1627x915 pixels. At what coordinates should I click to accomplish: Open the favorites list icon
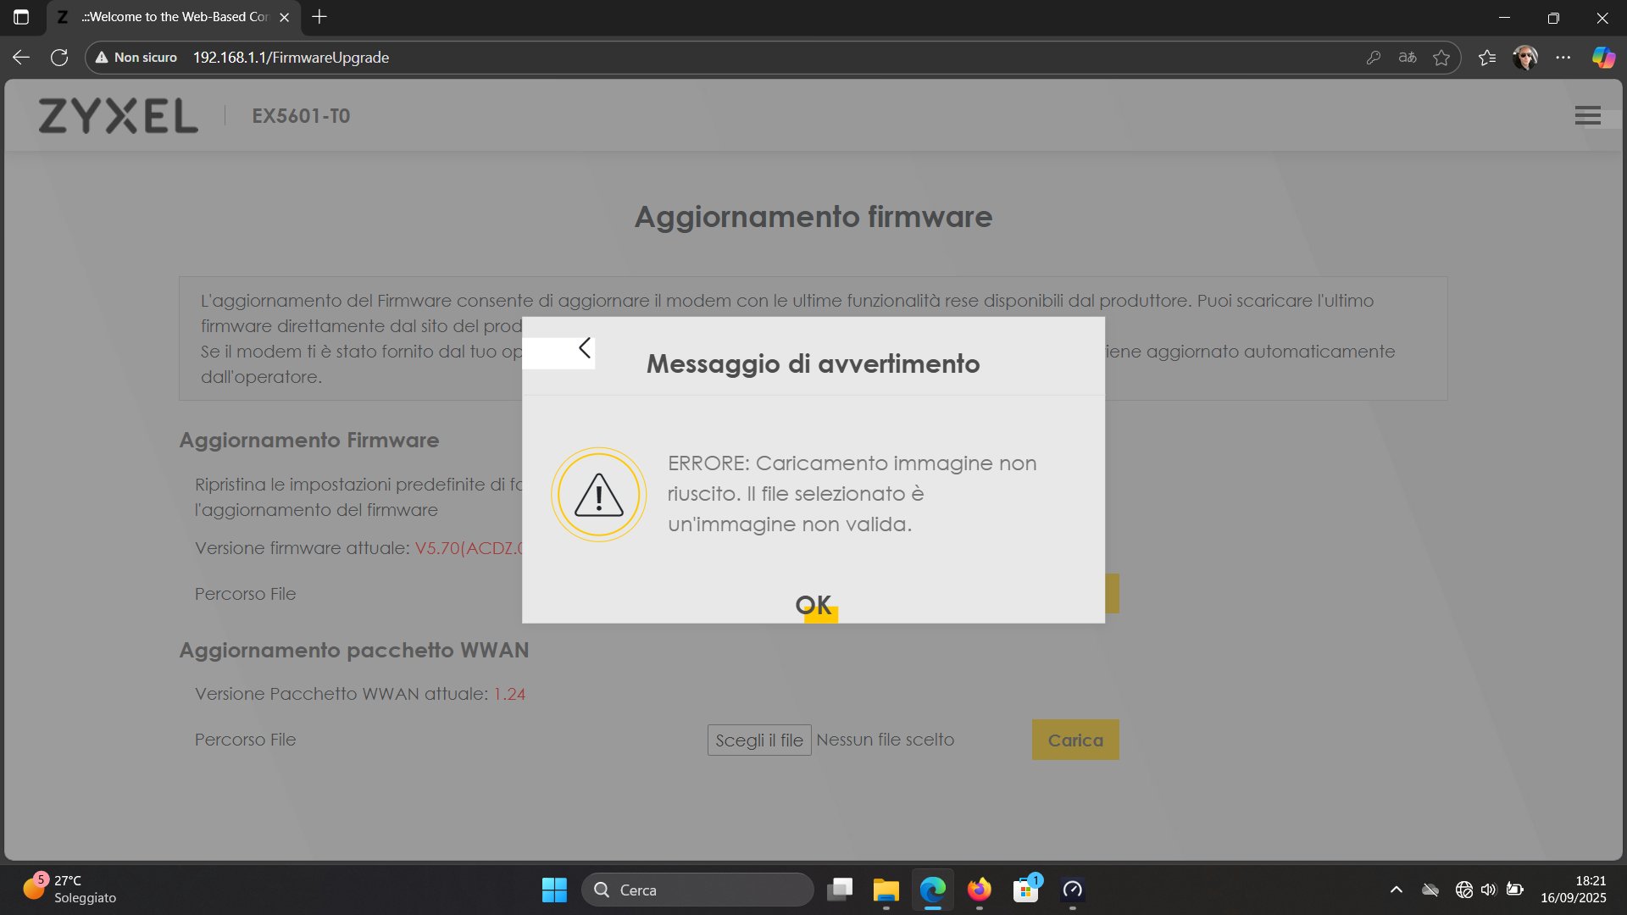tap(1487, 58)
